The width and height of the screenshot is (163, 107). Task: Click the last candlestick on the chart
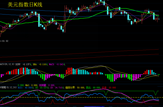159,19
